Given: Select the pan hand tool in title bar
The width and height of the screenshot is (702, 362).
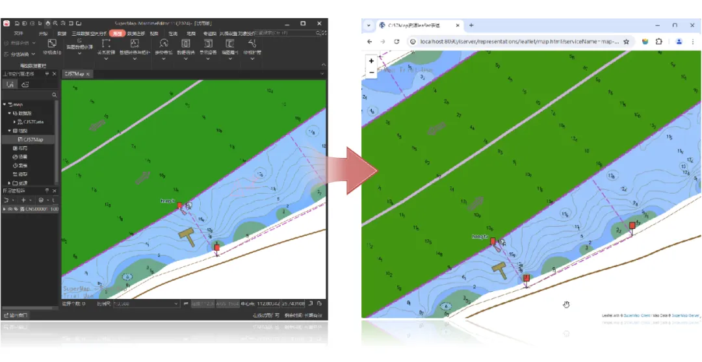Looking at the screenshot, I should click(48, 23).
